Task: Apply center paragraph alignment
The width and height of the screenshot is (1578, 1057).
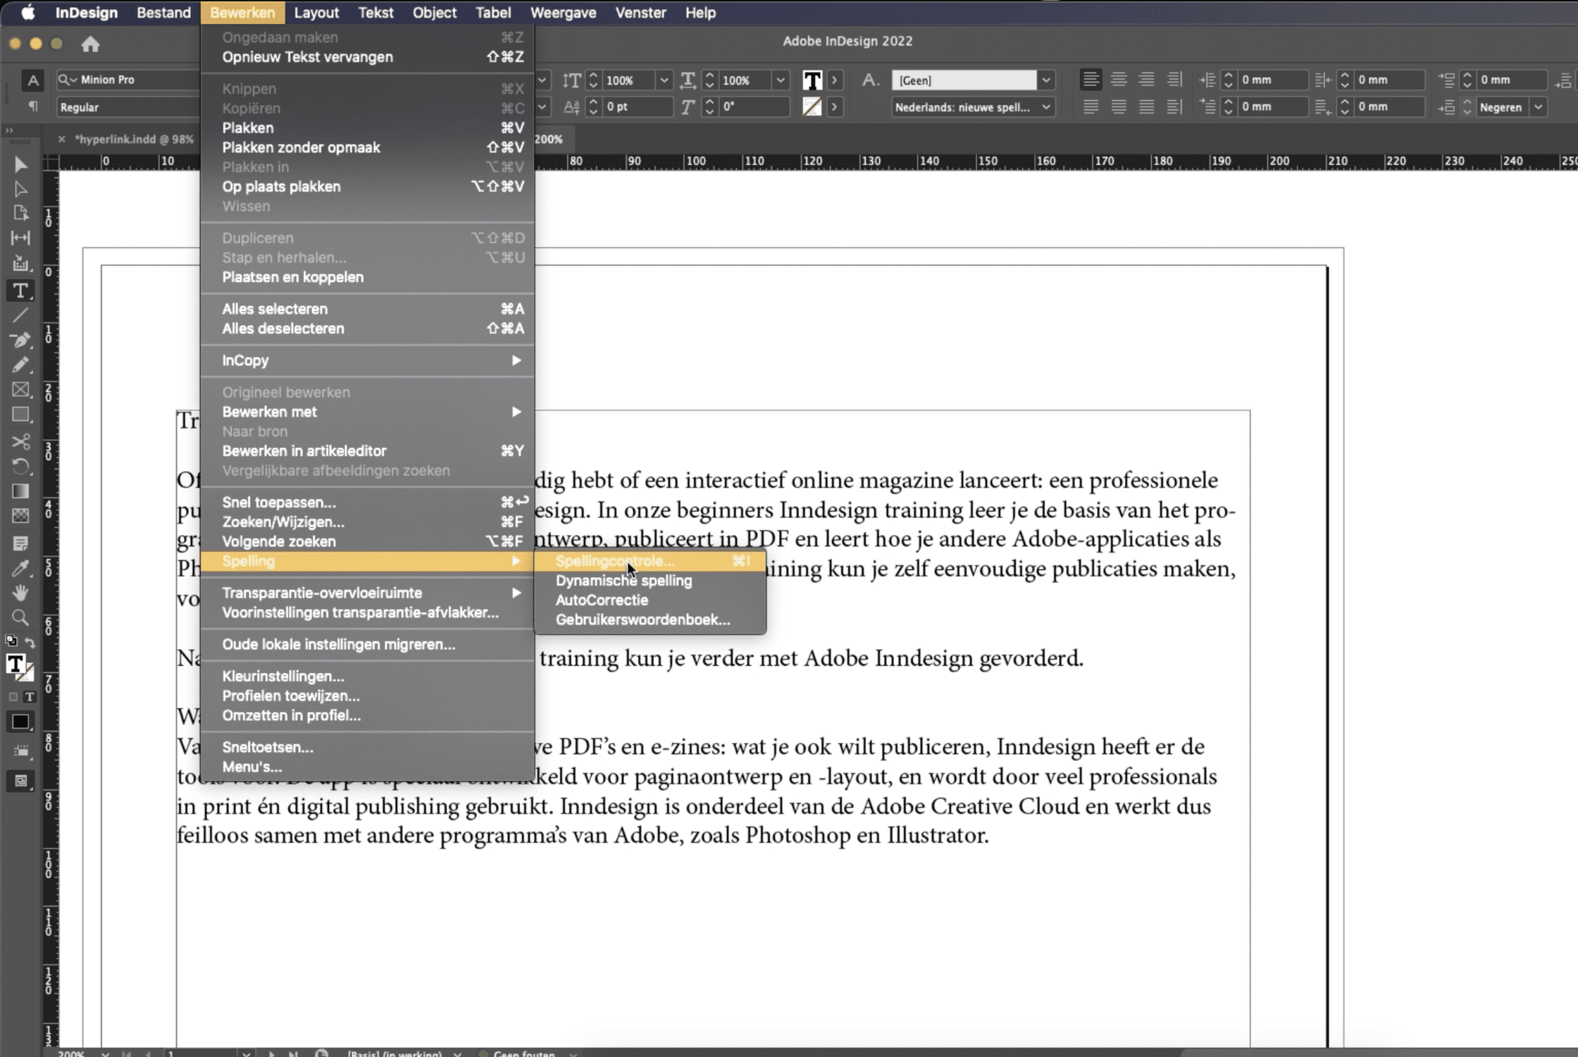Action: 1118,80
